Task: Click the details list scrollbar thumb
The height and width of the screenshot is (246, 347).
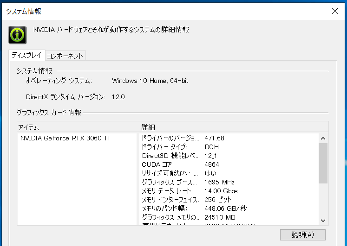Action: coord(323,163)
